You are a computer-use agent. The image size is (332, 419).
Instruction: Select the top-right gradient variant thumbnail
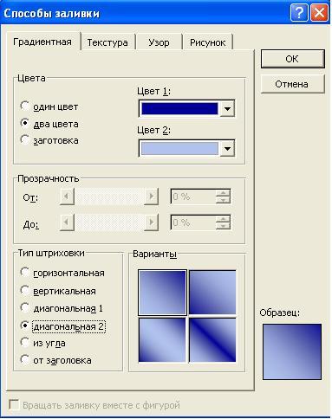(x=212, y=293)
